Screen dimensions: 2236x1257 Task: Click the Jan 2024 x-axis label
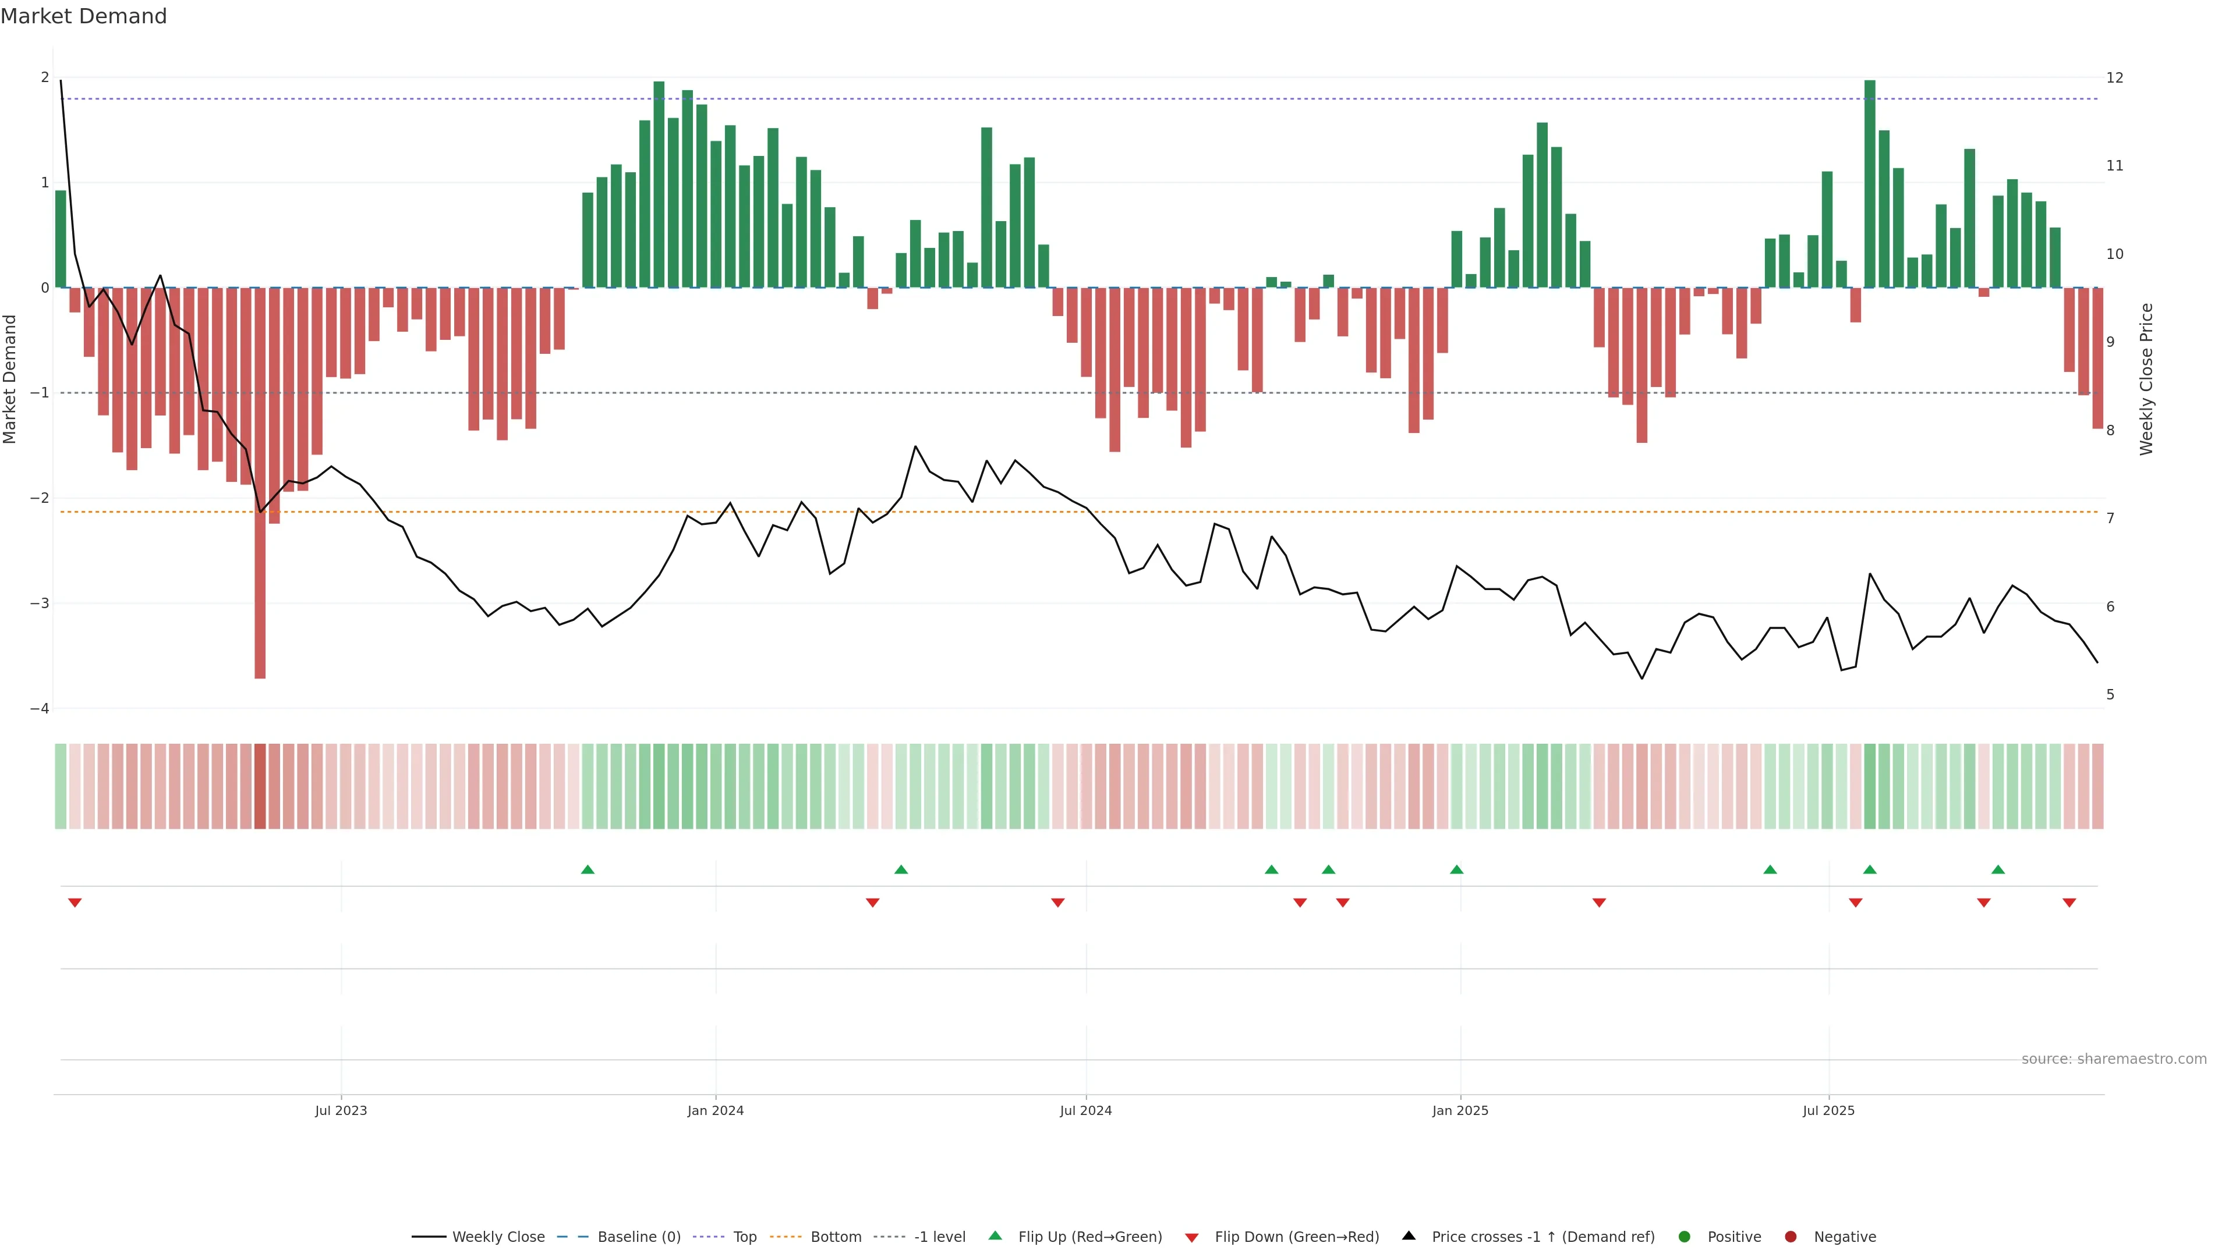tap(715, 1110)
